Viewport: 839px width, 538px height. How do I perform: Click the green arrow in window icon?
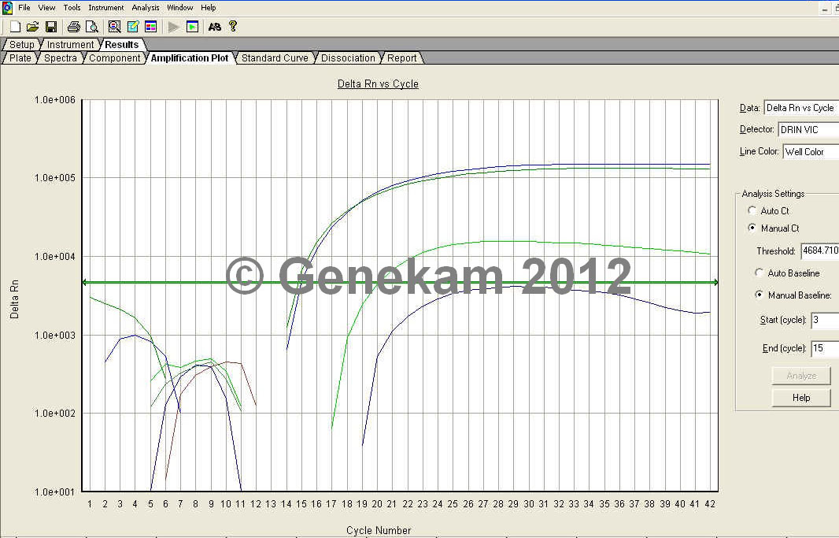(x=192, y=26)
